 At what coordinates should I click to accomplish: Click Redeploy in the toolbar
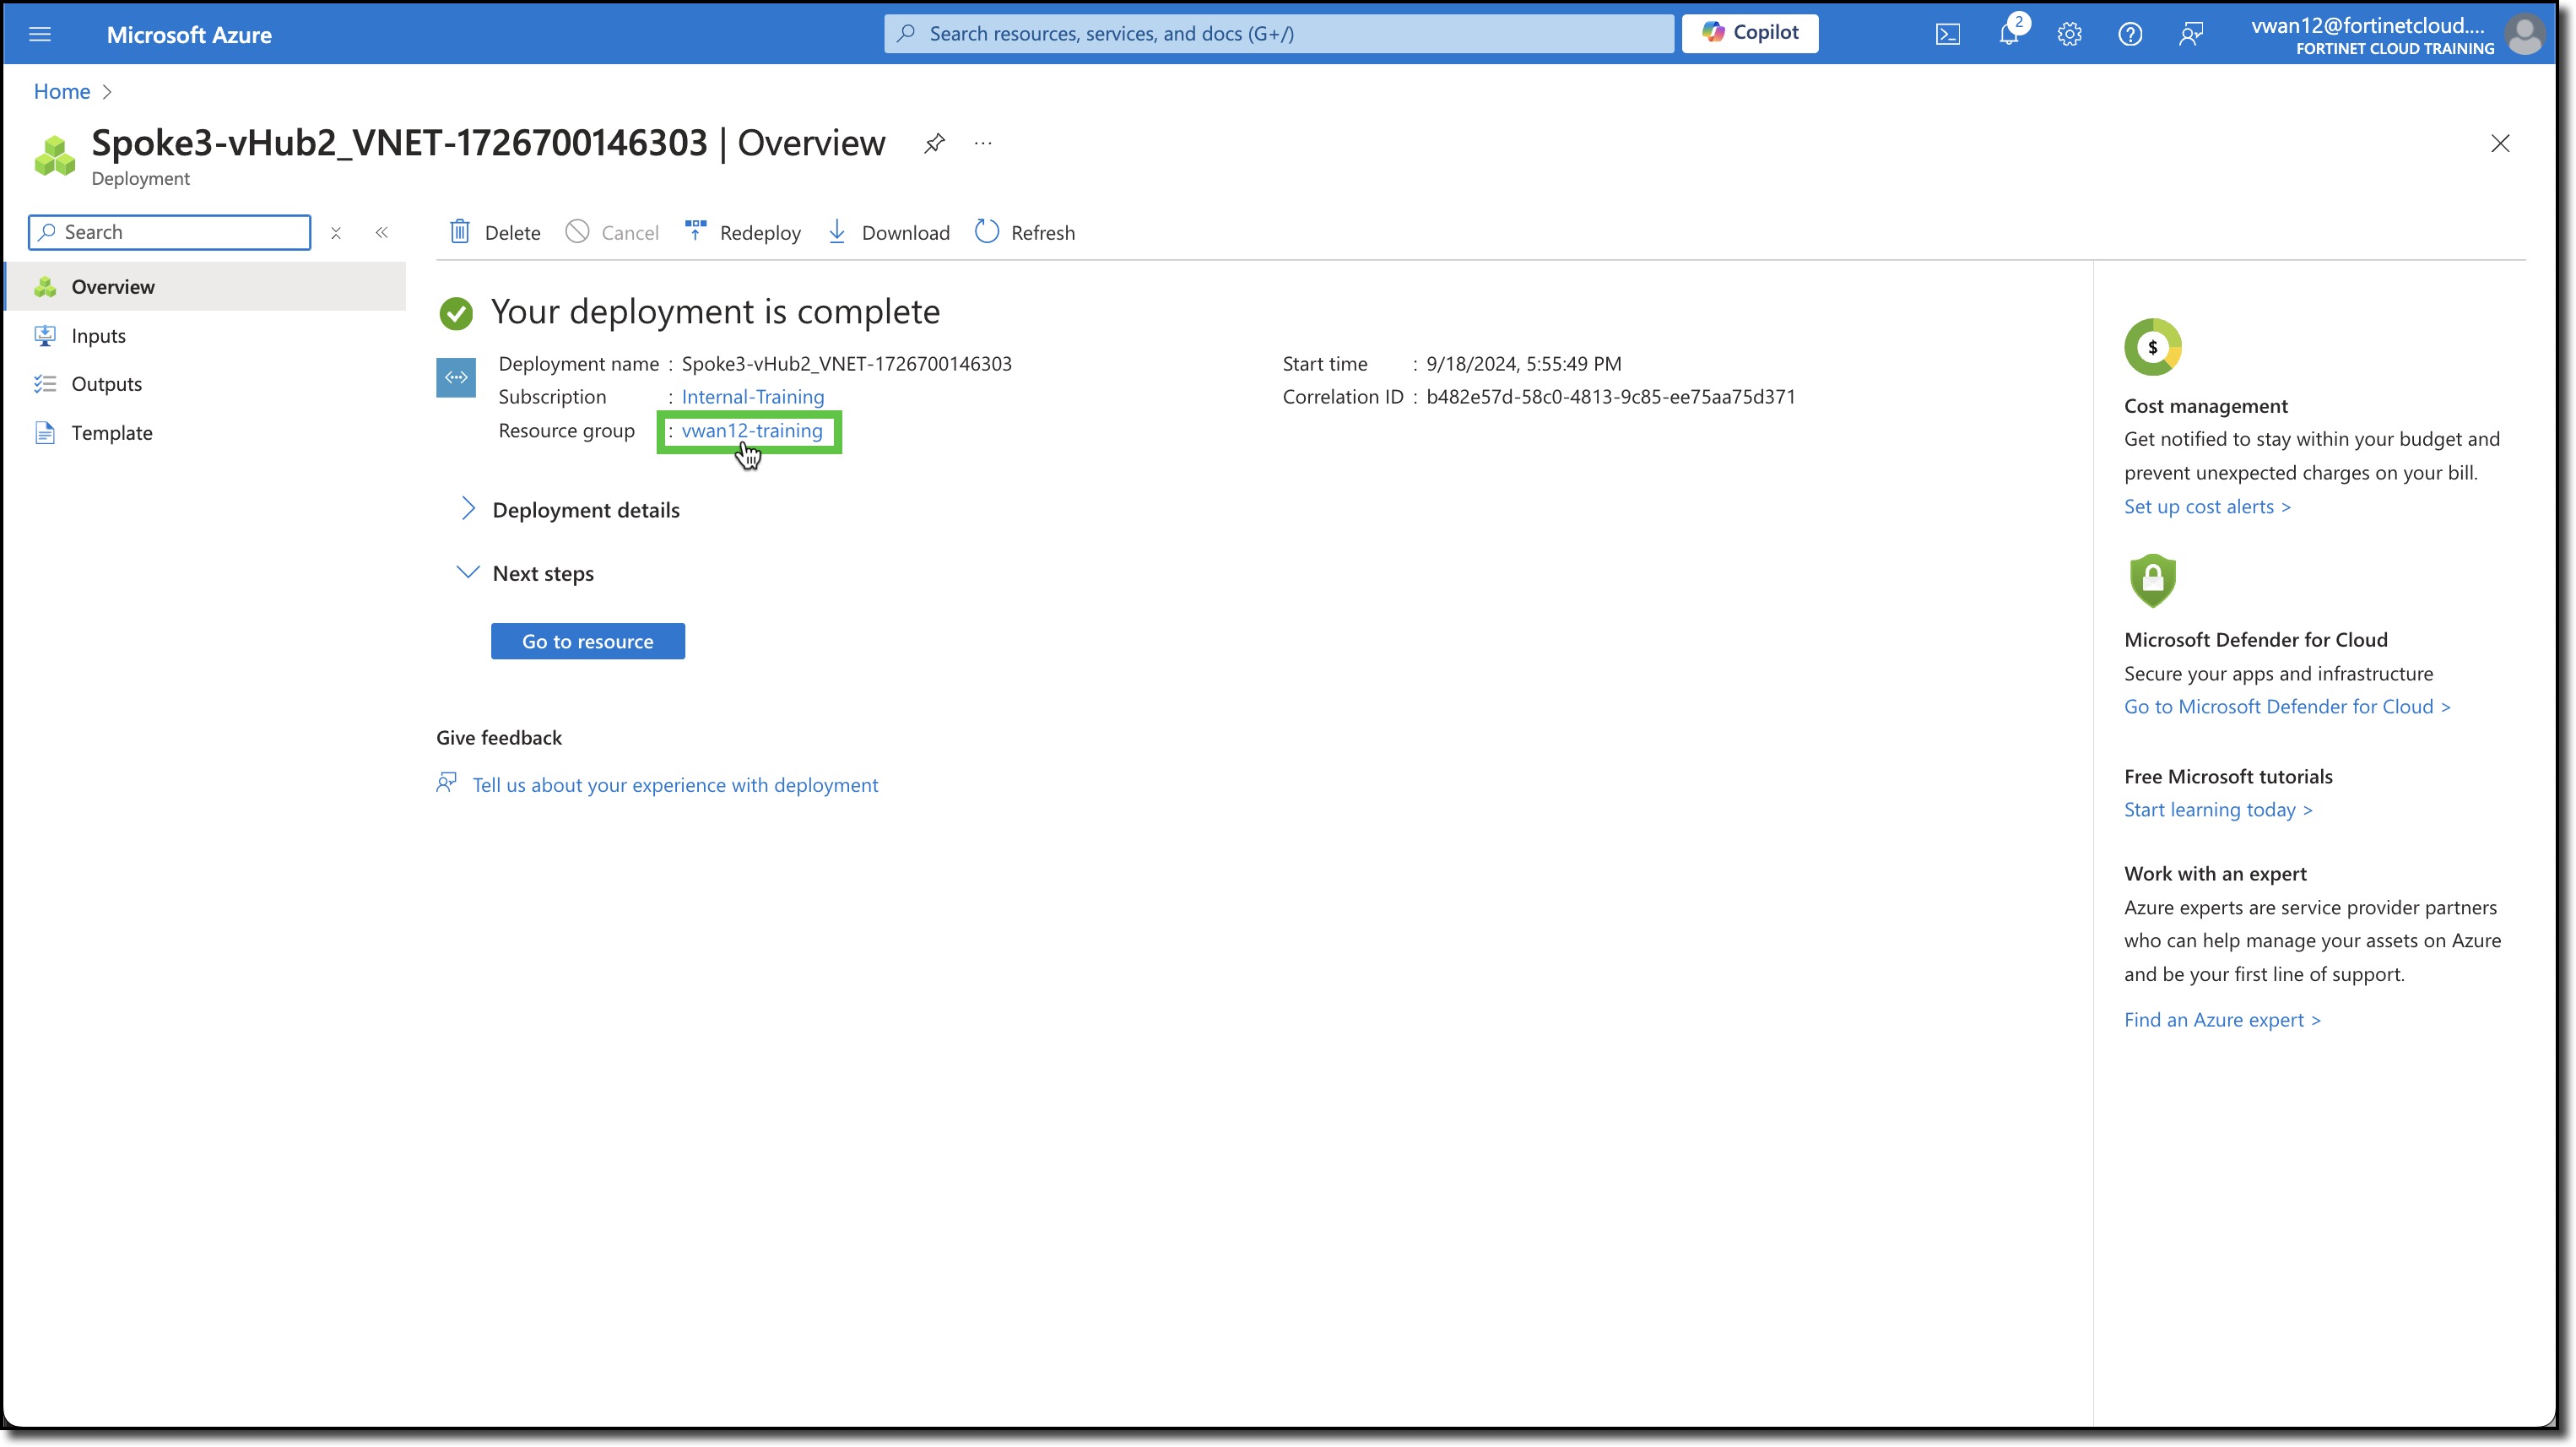coord(742,233)
